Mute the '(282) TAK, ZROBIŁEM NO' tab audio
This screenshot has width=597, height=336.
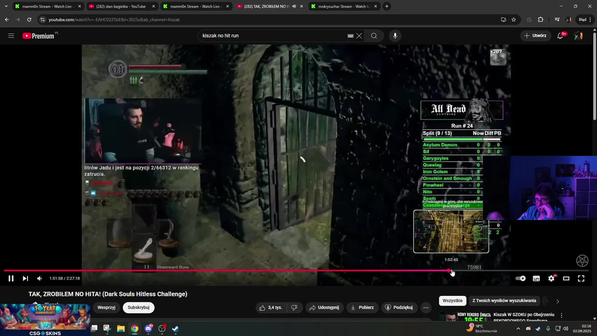pos(294,7)
